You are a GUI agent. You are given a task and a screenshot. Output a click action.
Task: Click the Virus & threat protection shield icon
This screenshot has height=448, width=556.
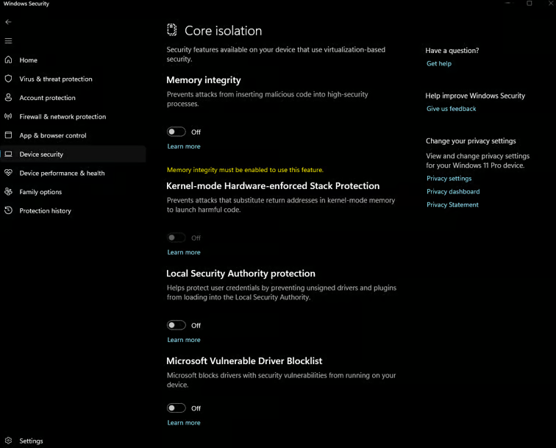(x=9, y=79)
